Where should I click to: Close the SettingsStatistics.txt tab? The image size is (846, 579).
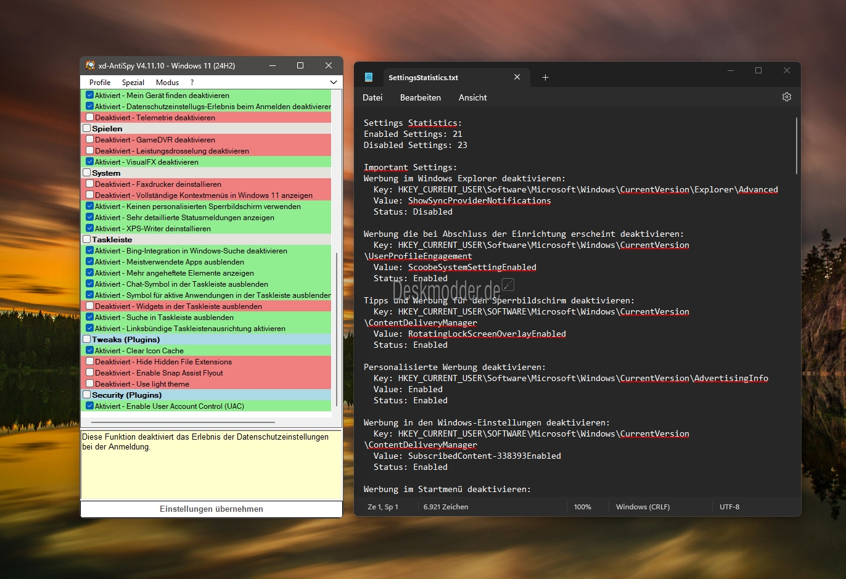(517, 77)
